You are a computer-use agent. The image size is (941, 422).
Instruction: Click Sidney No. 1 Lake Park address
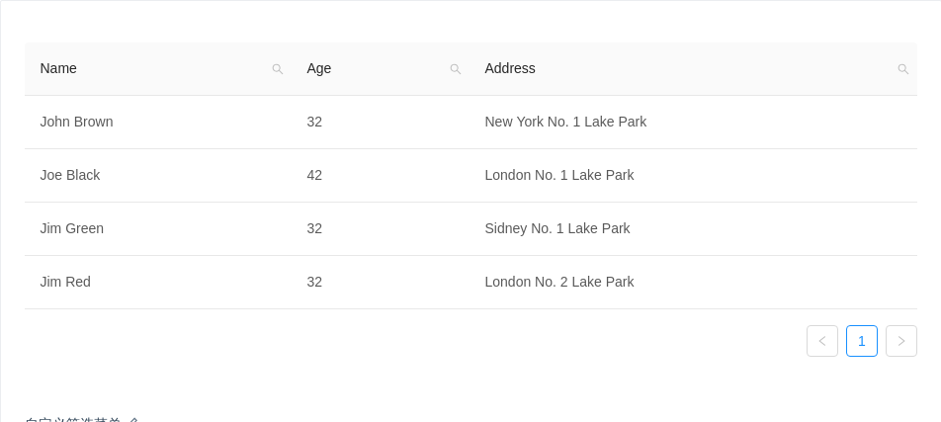pyautogui.click(x=557, y=228)
